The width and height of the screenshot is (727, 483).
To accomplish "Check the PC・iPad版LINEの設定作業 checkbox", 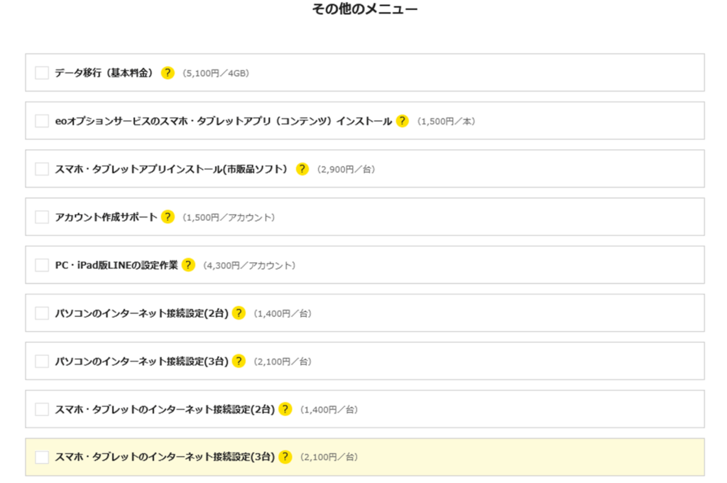I will tap(42, 265).
